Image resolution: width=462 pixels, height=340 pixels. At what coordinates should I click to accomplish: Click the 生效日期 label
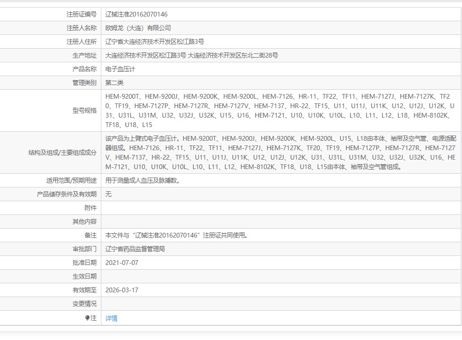(x=84, y=277)
